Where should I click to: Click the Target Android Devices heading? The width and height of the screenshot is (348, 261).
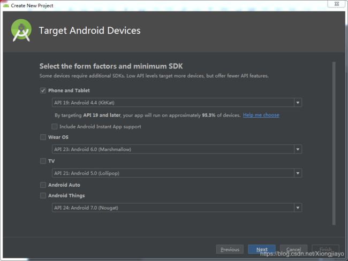(89, 30)
